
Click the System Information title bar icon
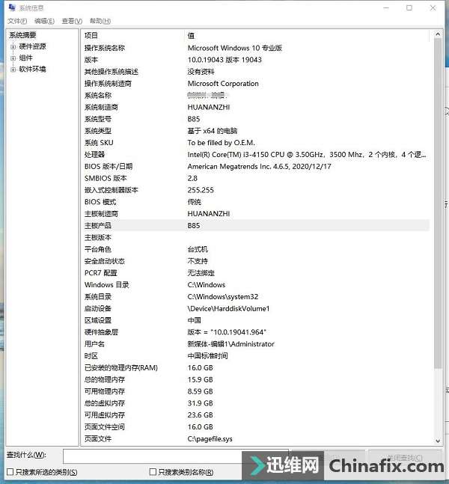tap(12, 7)
